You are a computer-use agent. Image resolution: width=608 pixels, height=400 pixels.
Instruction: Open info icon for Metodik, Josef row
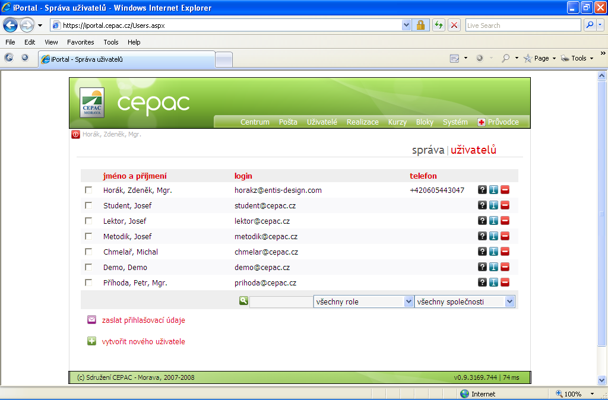click(x=493, y=236)
